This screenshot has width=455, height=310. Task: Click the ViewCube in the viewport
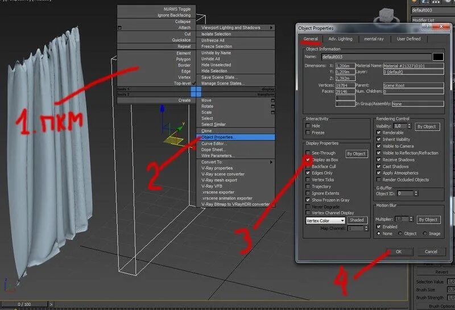pos(386,16)
